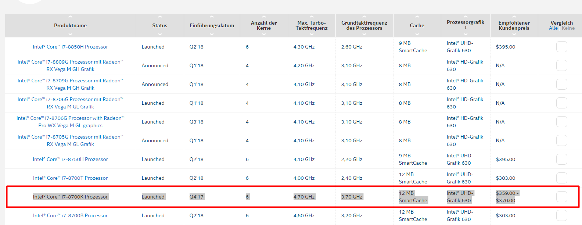Click '4,70 GHz' in the i7-8700K row

[x=304, y=197]
